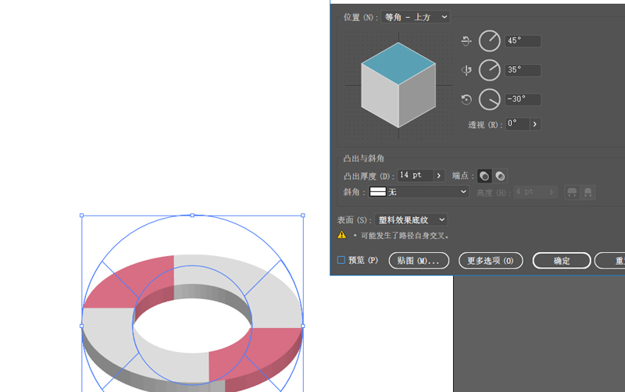Turn off cap for hollow appearance
The height and width of the screenshot is (392, 625).
coord(500,176)
